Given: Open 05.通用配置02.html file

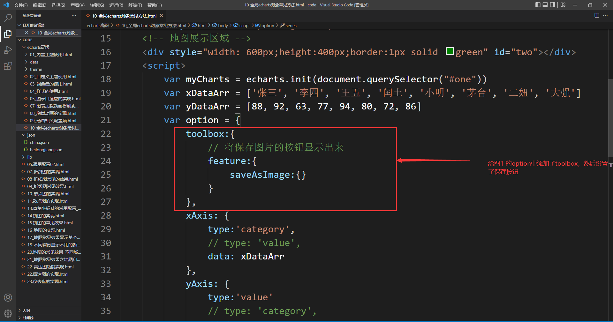Looking at the screenshot, I should pyautogui.click(x=46, y=164).
